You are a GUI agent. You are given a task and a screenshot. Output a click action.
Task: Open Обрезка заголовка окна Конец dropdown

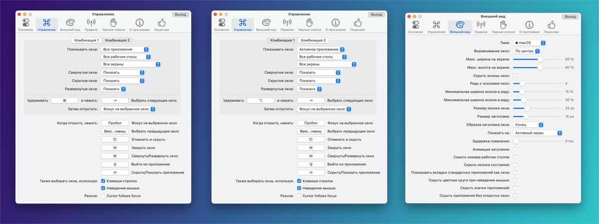[528, 125]
